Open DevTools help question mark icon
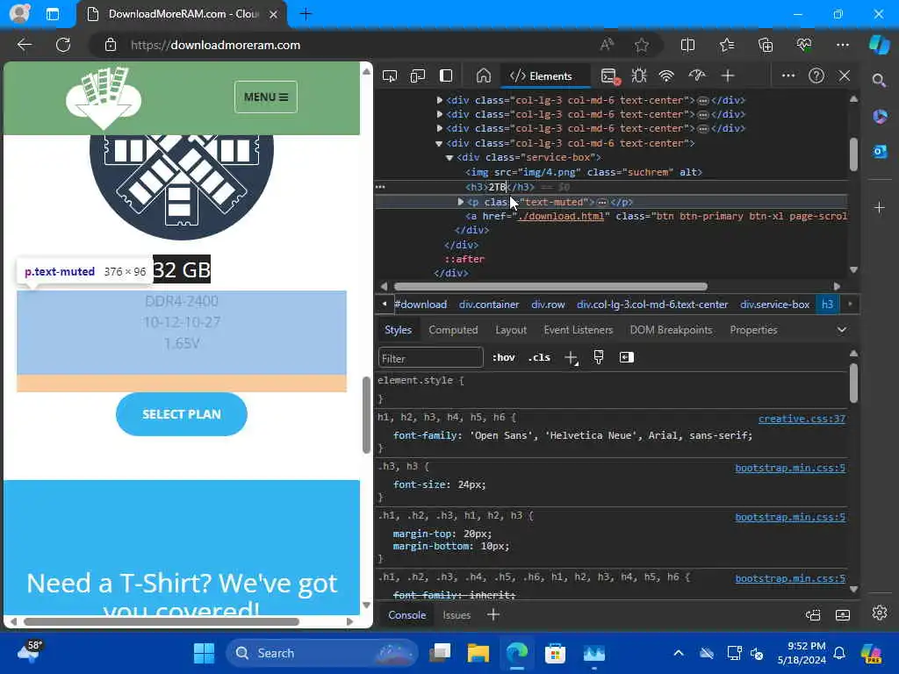Screen dimensions: 899x674 (816, 75)
